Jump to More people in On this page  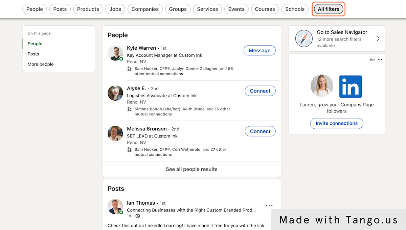tap(41, 64)
